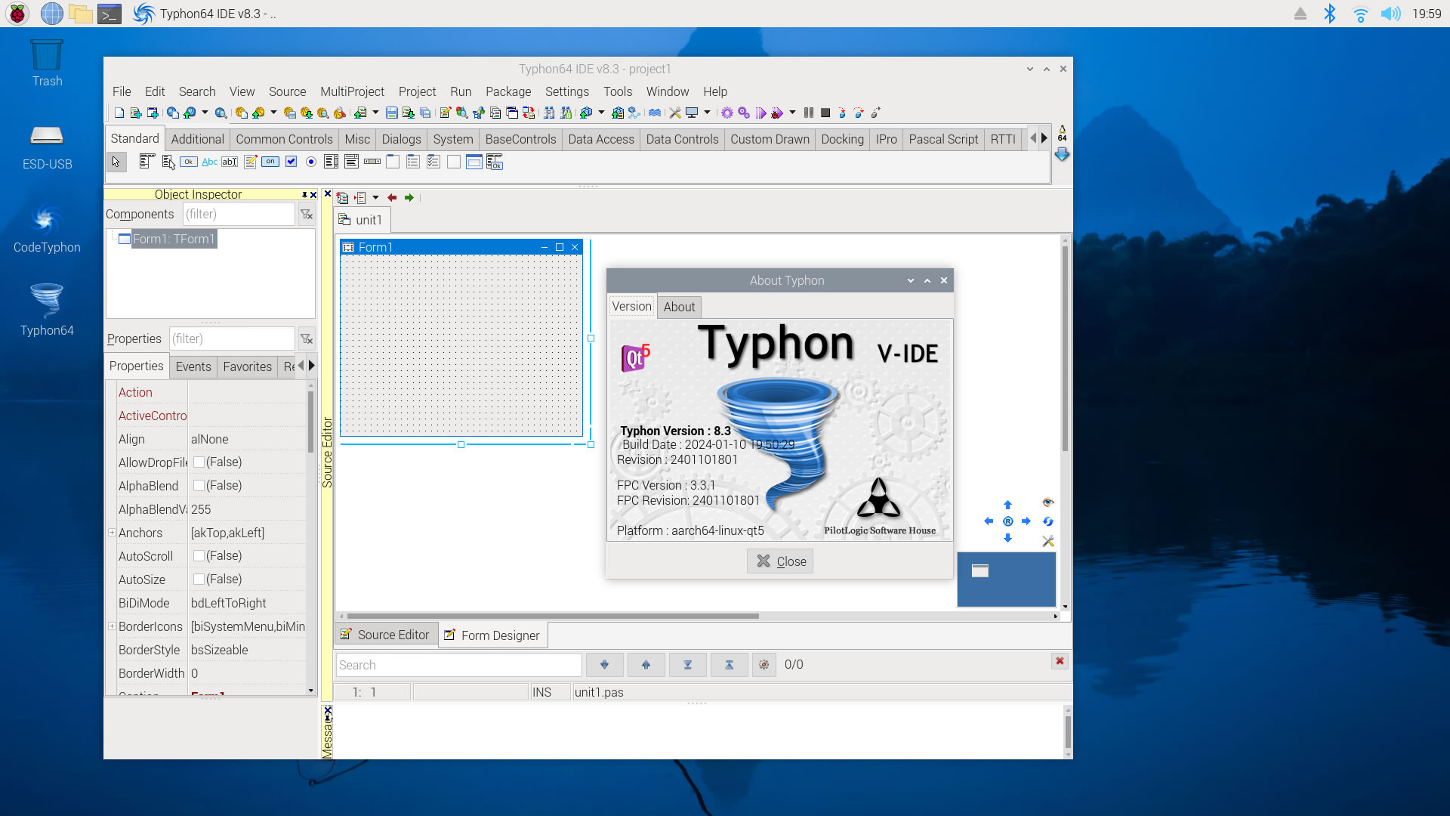
Task: Select the TToggleBox component icon
Action: click(270, 162)
